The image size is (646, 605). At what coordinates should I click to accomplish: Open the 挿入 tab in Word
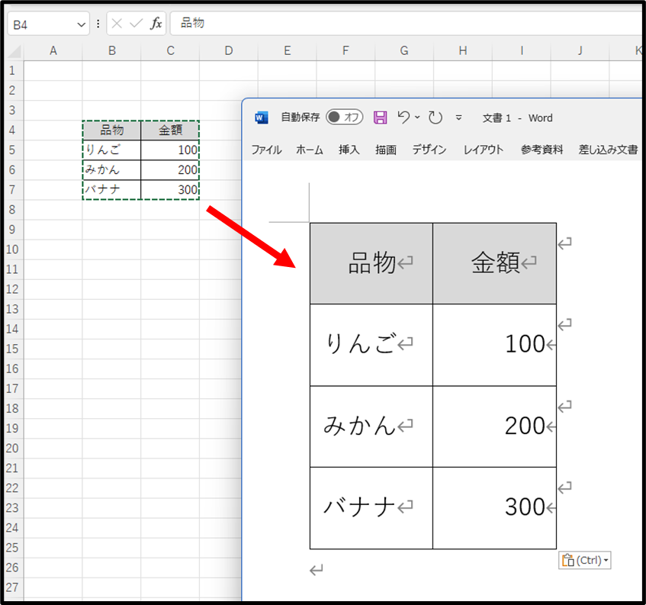(x=349, y=150)
